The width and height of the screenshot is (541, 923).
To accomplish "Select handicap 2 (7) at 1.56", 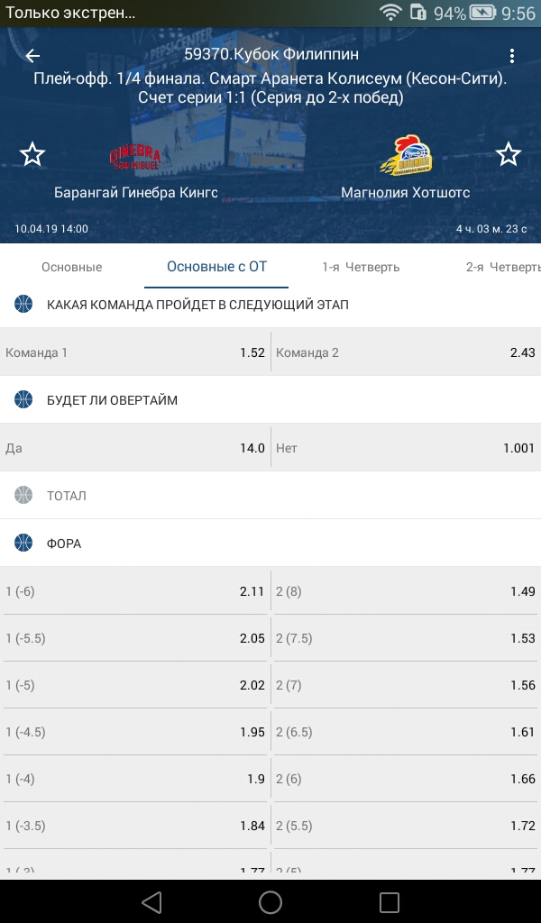I will 406,685.
